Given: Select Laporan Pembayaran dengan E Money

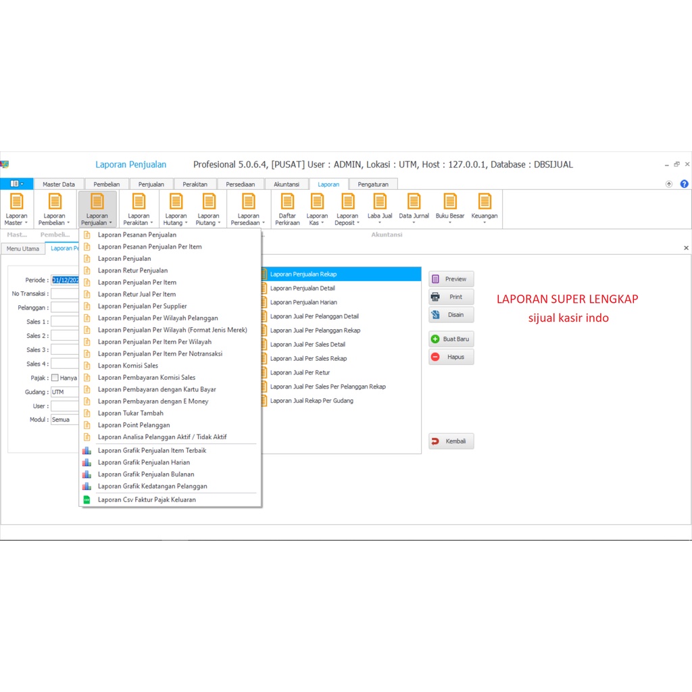Looking at the screenshot, I should [x=170, y=401].
